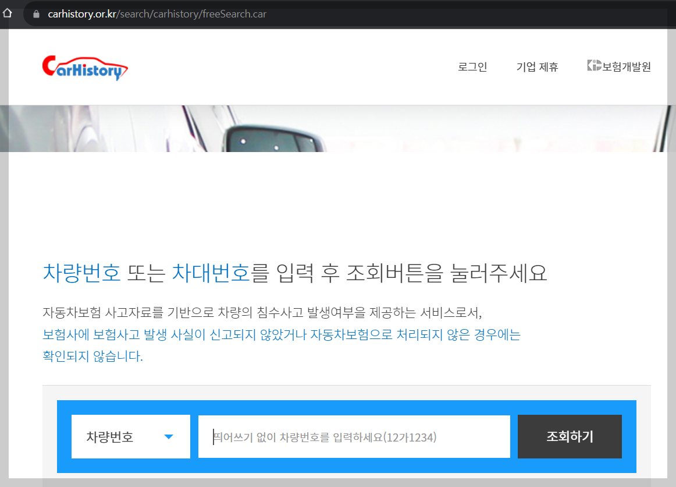Screen dimensions: 676x487
Task: Open the CarHistory logo homepage link
Action: click(x=85, y=68)
